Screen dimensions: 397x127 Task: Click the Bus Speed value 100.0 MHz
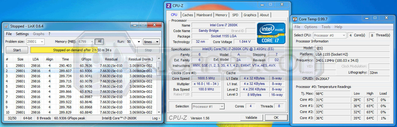206,89
